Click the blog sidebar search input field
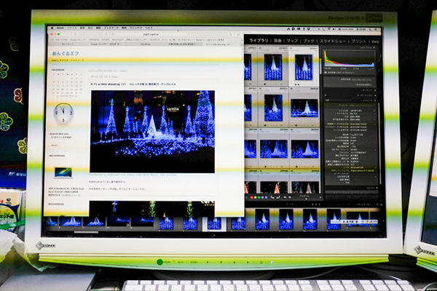Screen dimensions: 437x291 click(x=63, y=141)
